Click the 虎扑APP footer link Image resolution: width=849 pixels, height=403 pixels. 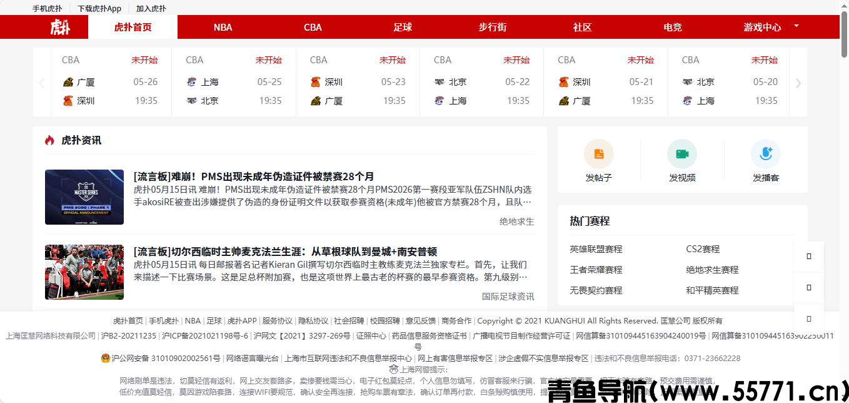click(x=242, y=320)
